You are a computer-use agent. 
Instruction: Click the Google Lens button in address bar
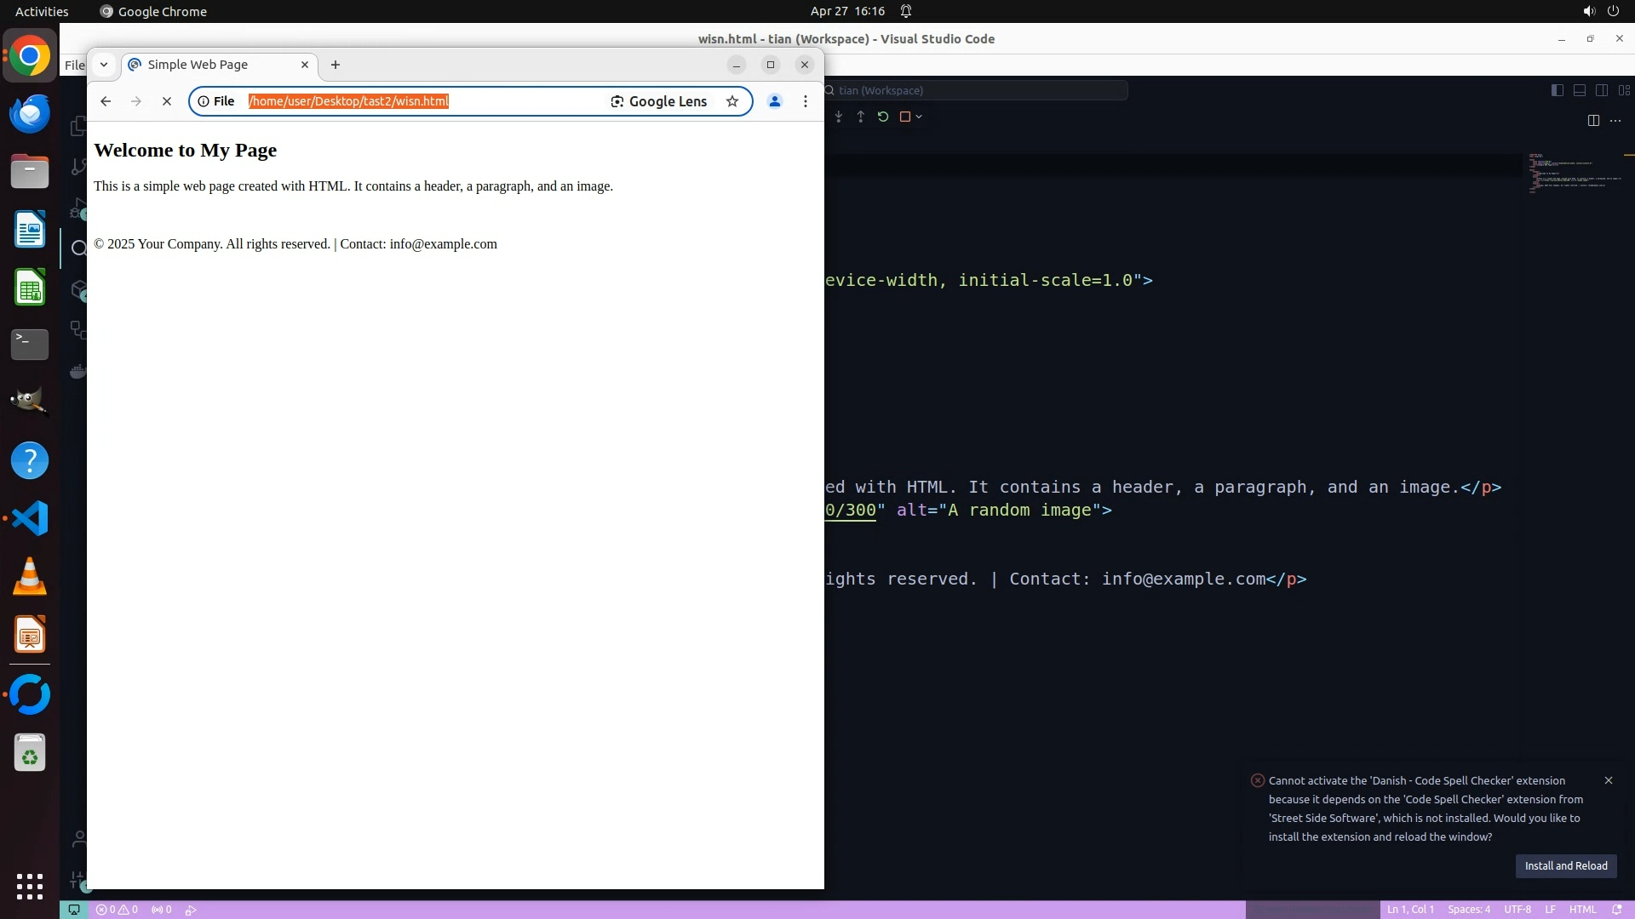659,101
